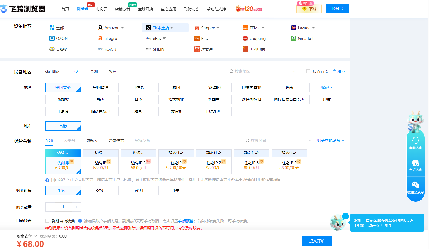Enable the 只看有货 checkbox

(308, 71)
